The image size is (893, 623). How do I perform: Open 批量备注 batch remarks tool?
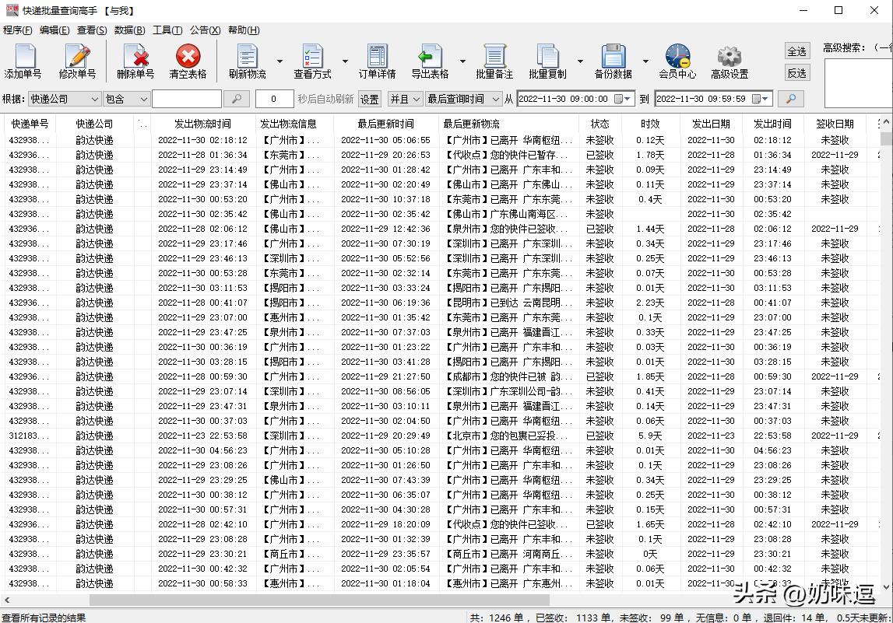pyautogui.click(x=494, y=58)
